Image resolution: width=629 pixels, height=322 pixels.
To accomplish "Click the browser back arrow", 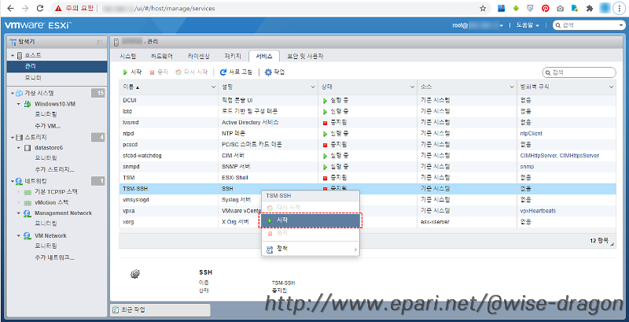I will click(10, 8).
